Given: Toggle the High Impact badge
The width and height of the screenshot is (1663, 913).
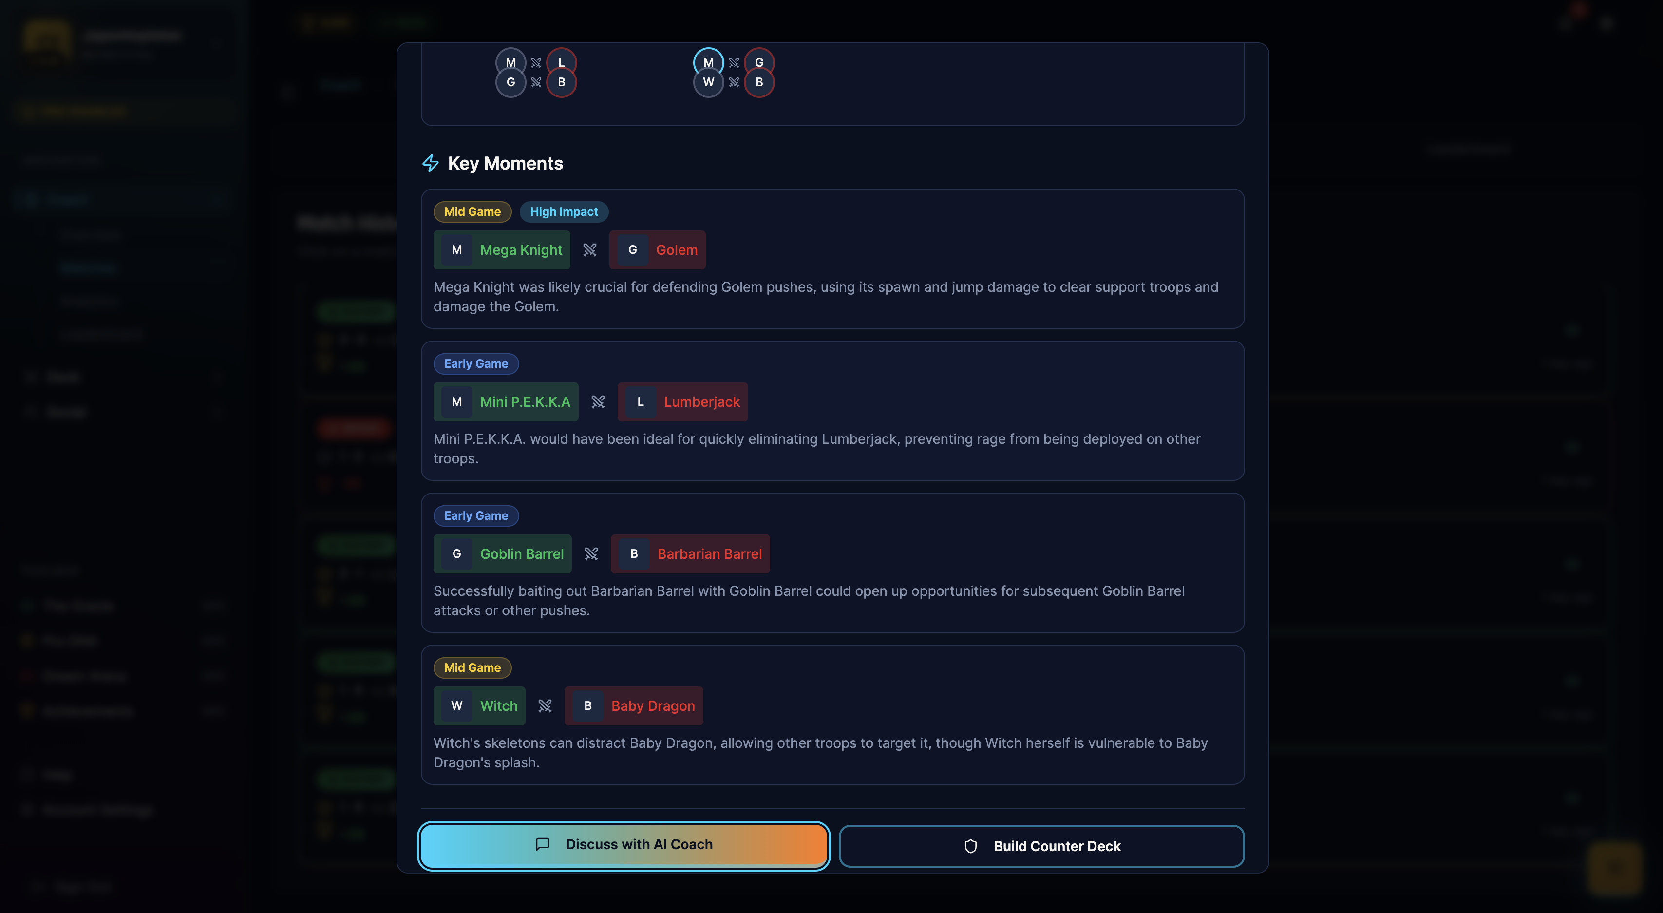Looking at the screenshot, I should (x=564, y=212).
